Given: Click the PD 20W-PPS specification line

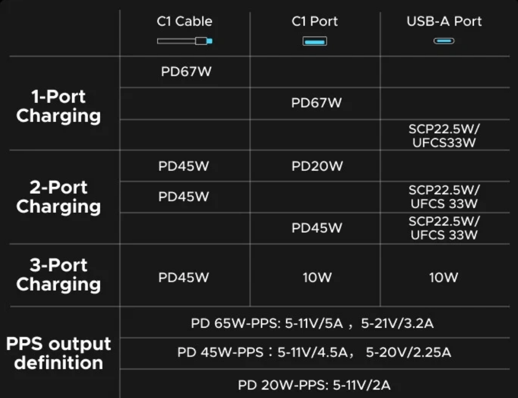Looking at the screenshot, I should pyautogui.click(x=314, y=385).
